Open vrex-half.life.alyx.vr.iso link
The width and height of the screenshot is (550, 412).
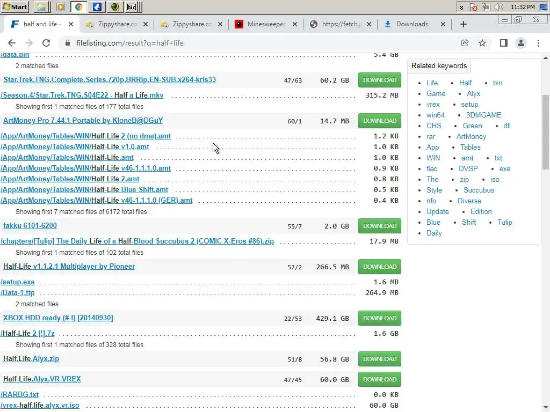40,405
